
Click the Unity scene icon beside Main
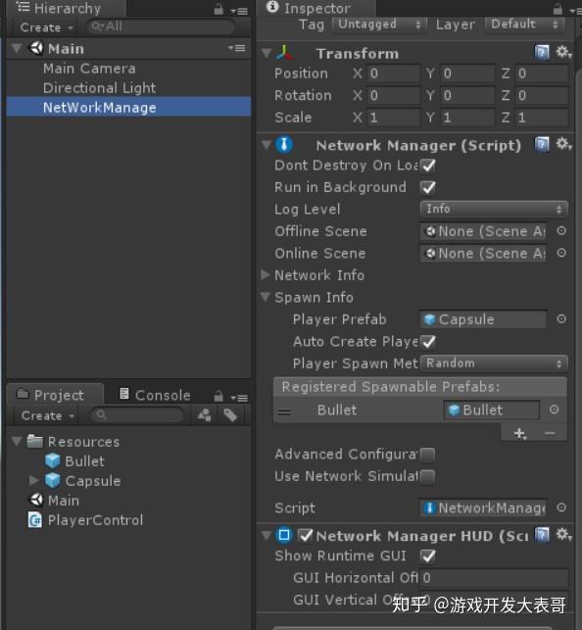pos(36,49)
